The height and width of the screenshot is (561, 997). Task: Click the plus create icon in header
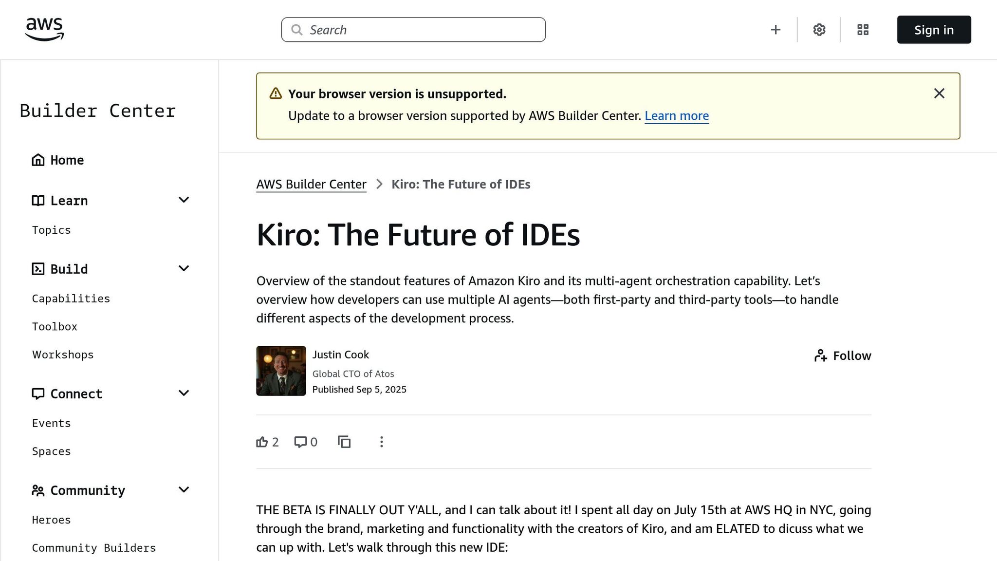coord(775,30)
